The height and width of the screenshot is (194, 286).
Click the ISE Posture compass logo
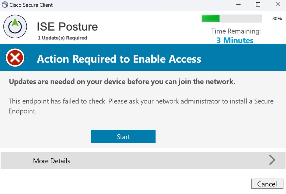[x=15, y=27]
